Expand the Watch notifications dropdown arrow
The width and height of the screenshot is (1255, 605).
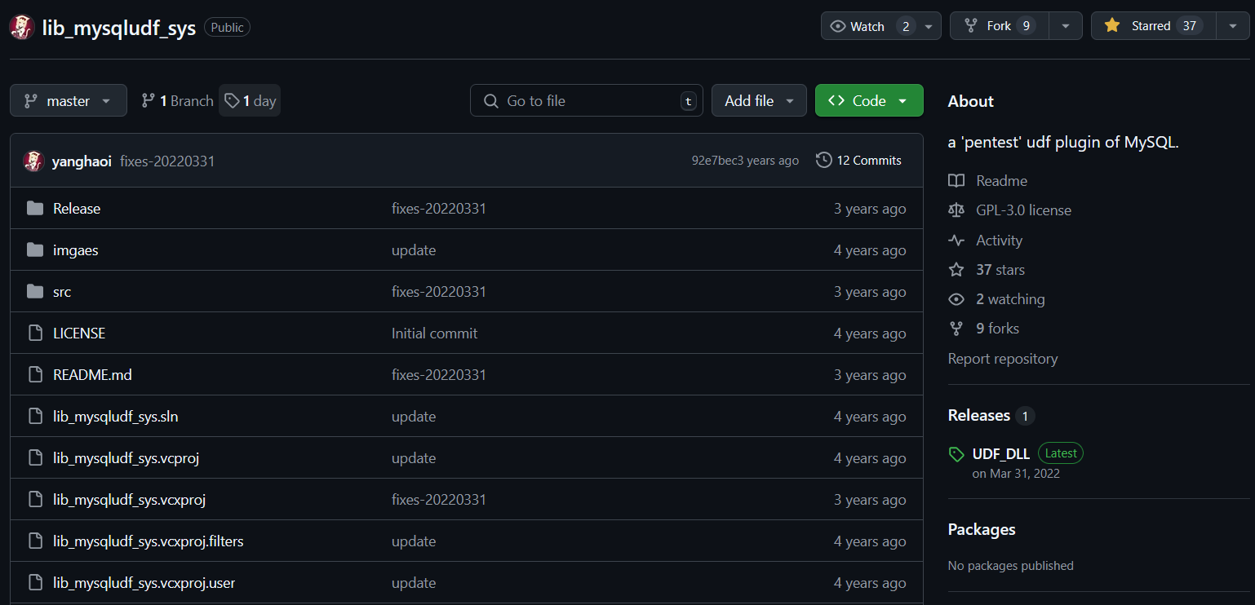(929, 26)
